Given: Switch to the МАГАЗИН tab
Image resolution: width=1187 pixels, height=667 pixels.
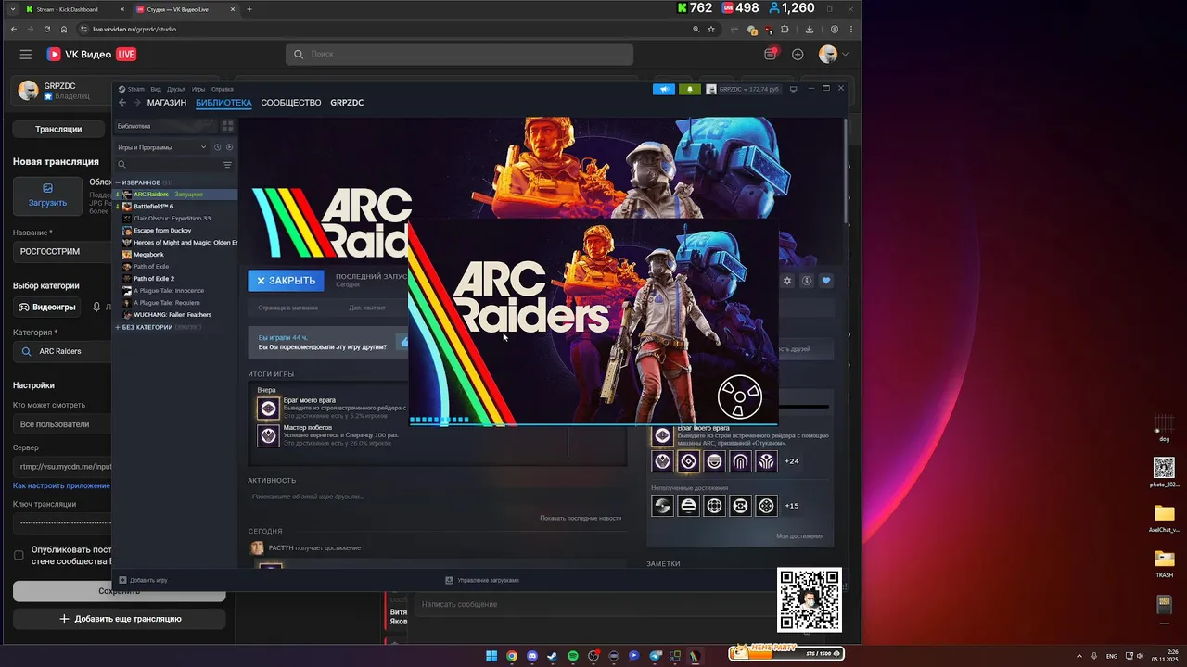Looking at the screenshot, I should click(x=167, y=103).
